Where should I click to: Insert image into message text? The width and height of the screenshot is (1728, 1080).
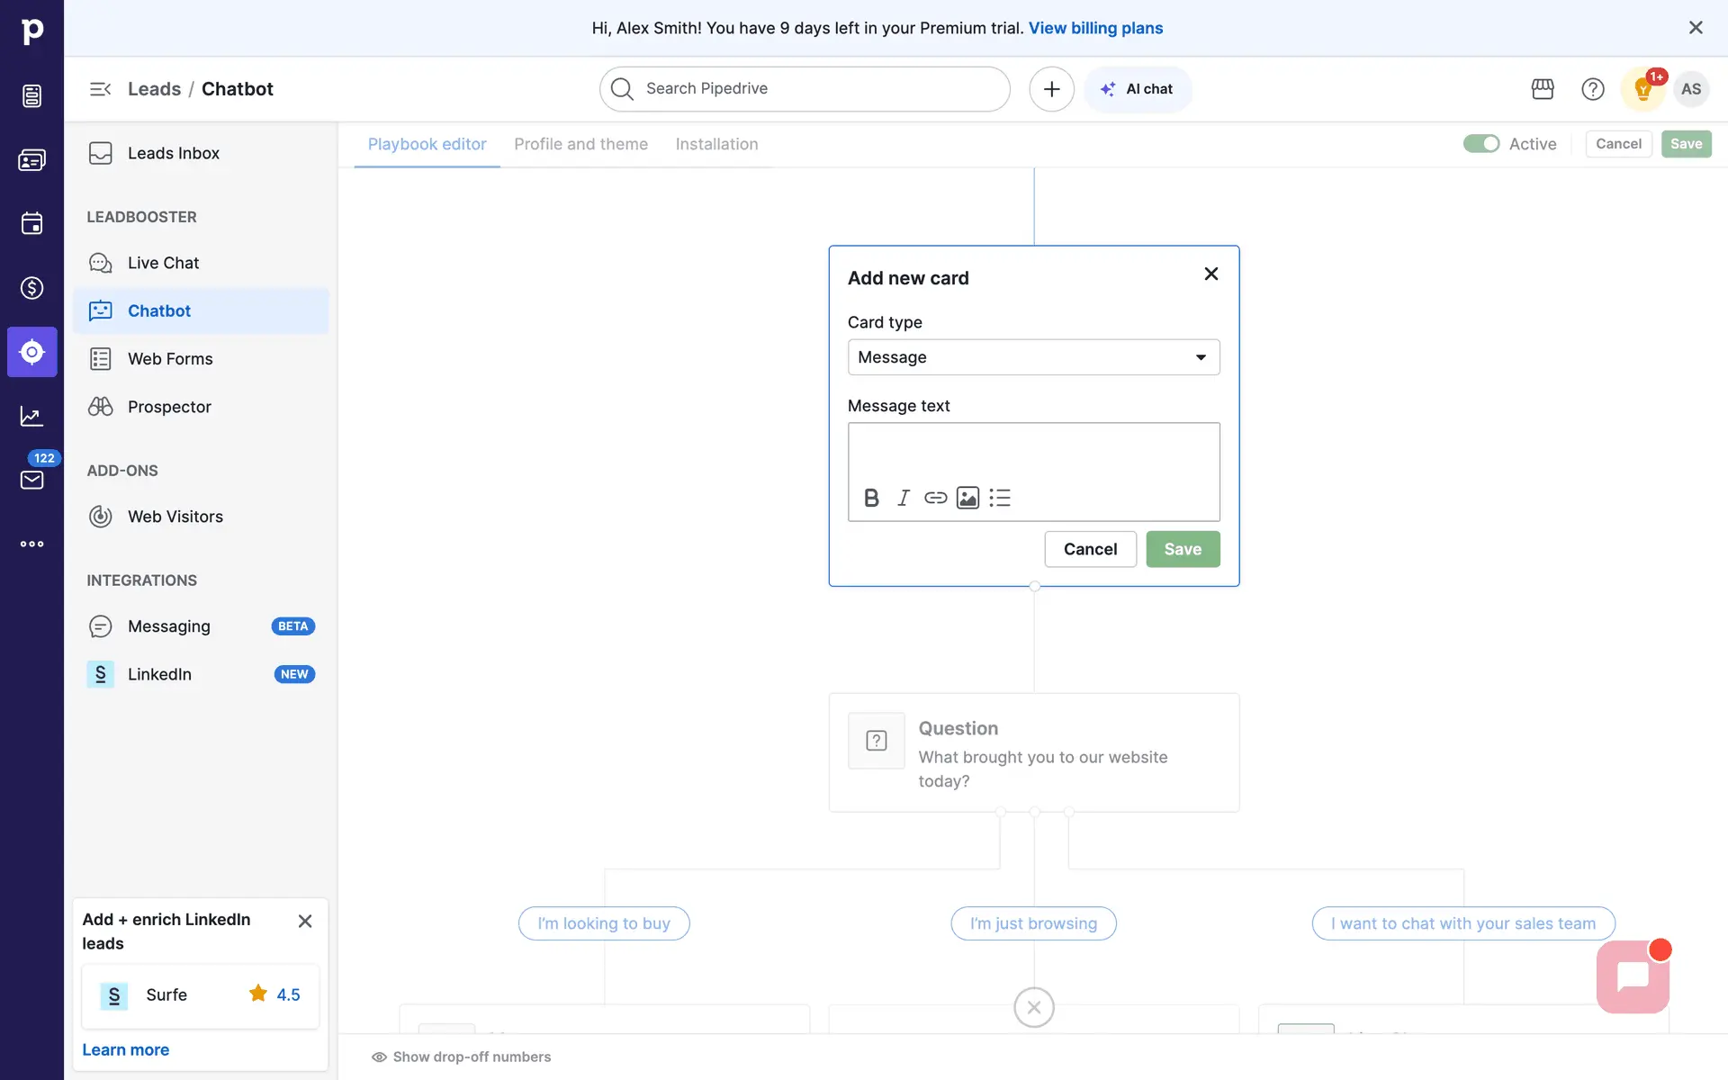click(x=967, y=498)
